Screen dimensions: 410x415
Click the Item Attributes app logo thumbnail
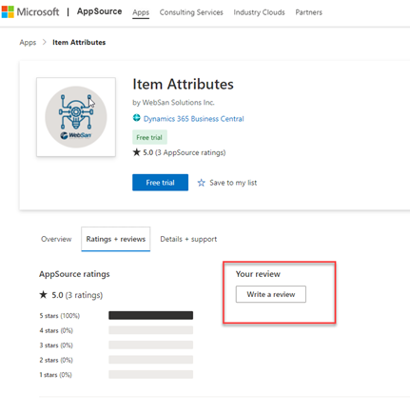click(x=76, y=117)
